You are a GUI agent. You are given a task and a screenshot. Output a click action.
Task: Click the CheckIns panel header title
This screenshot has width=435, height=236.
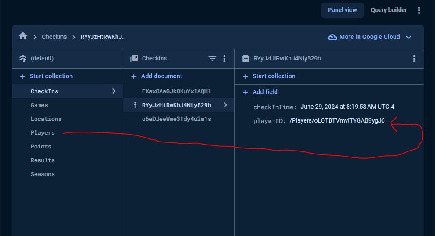pyautogui.click(x=154, y=58)
